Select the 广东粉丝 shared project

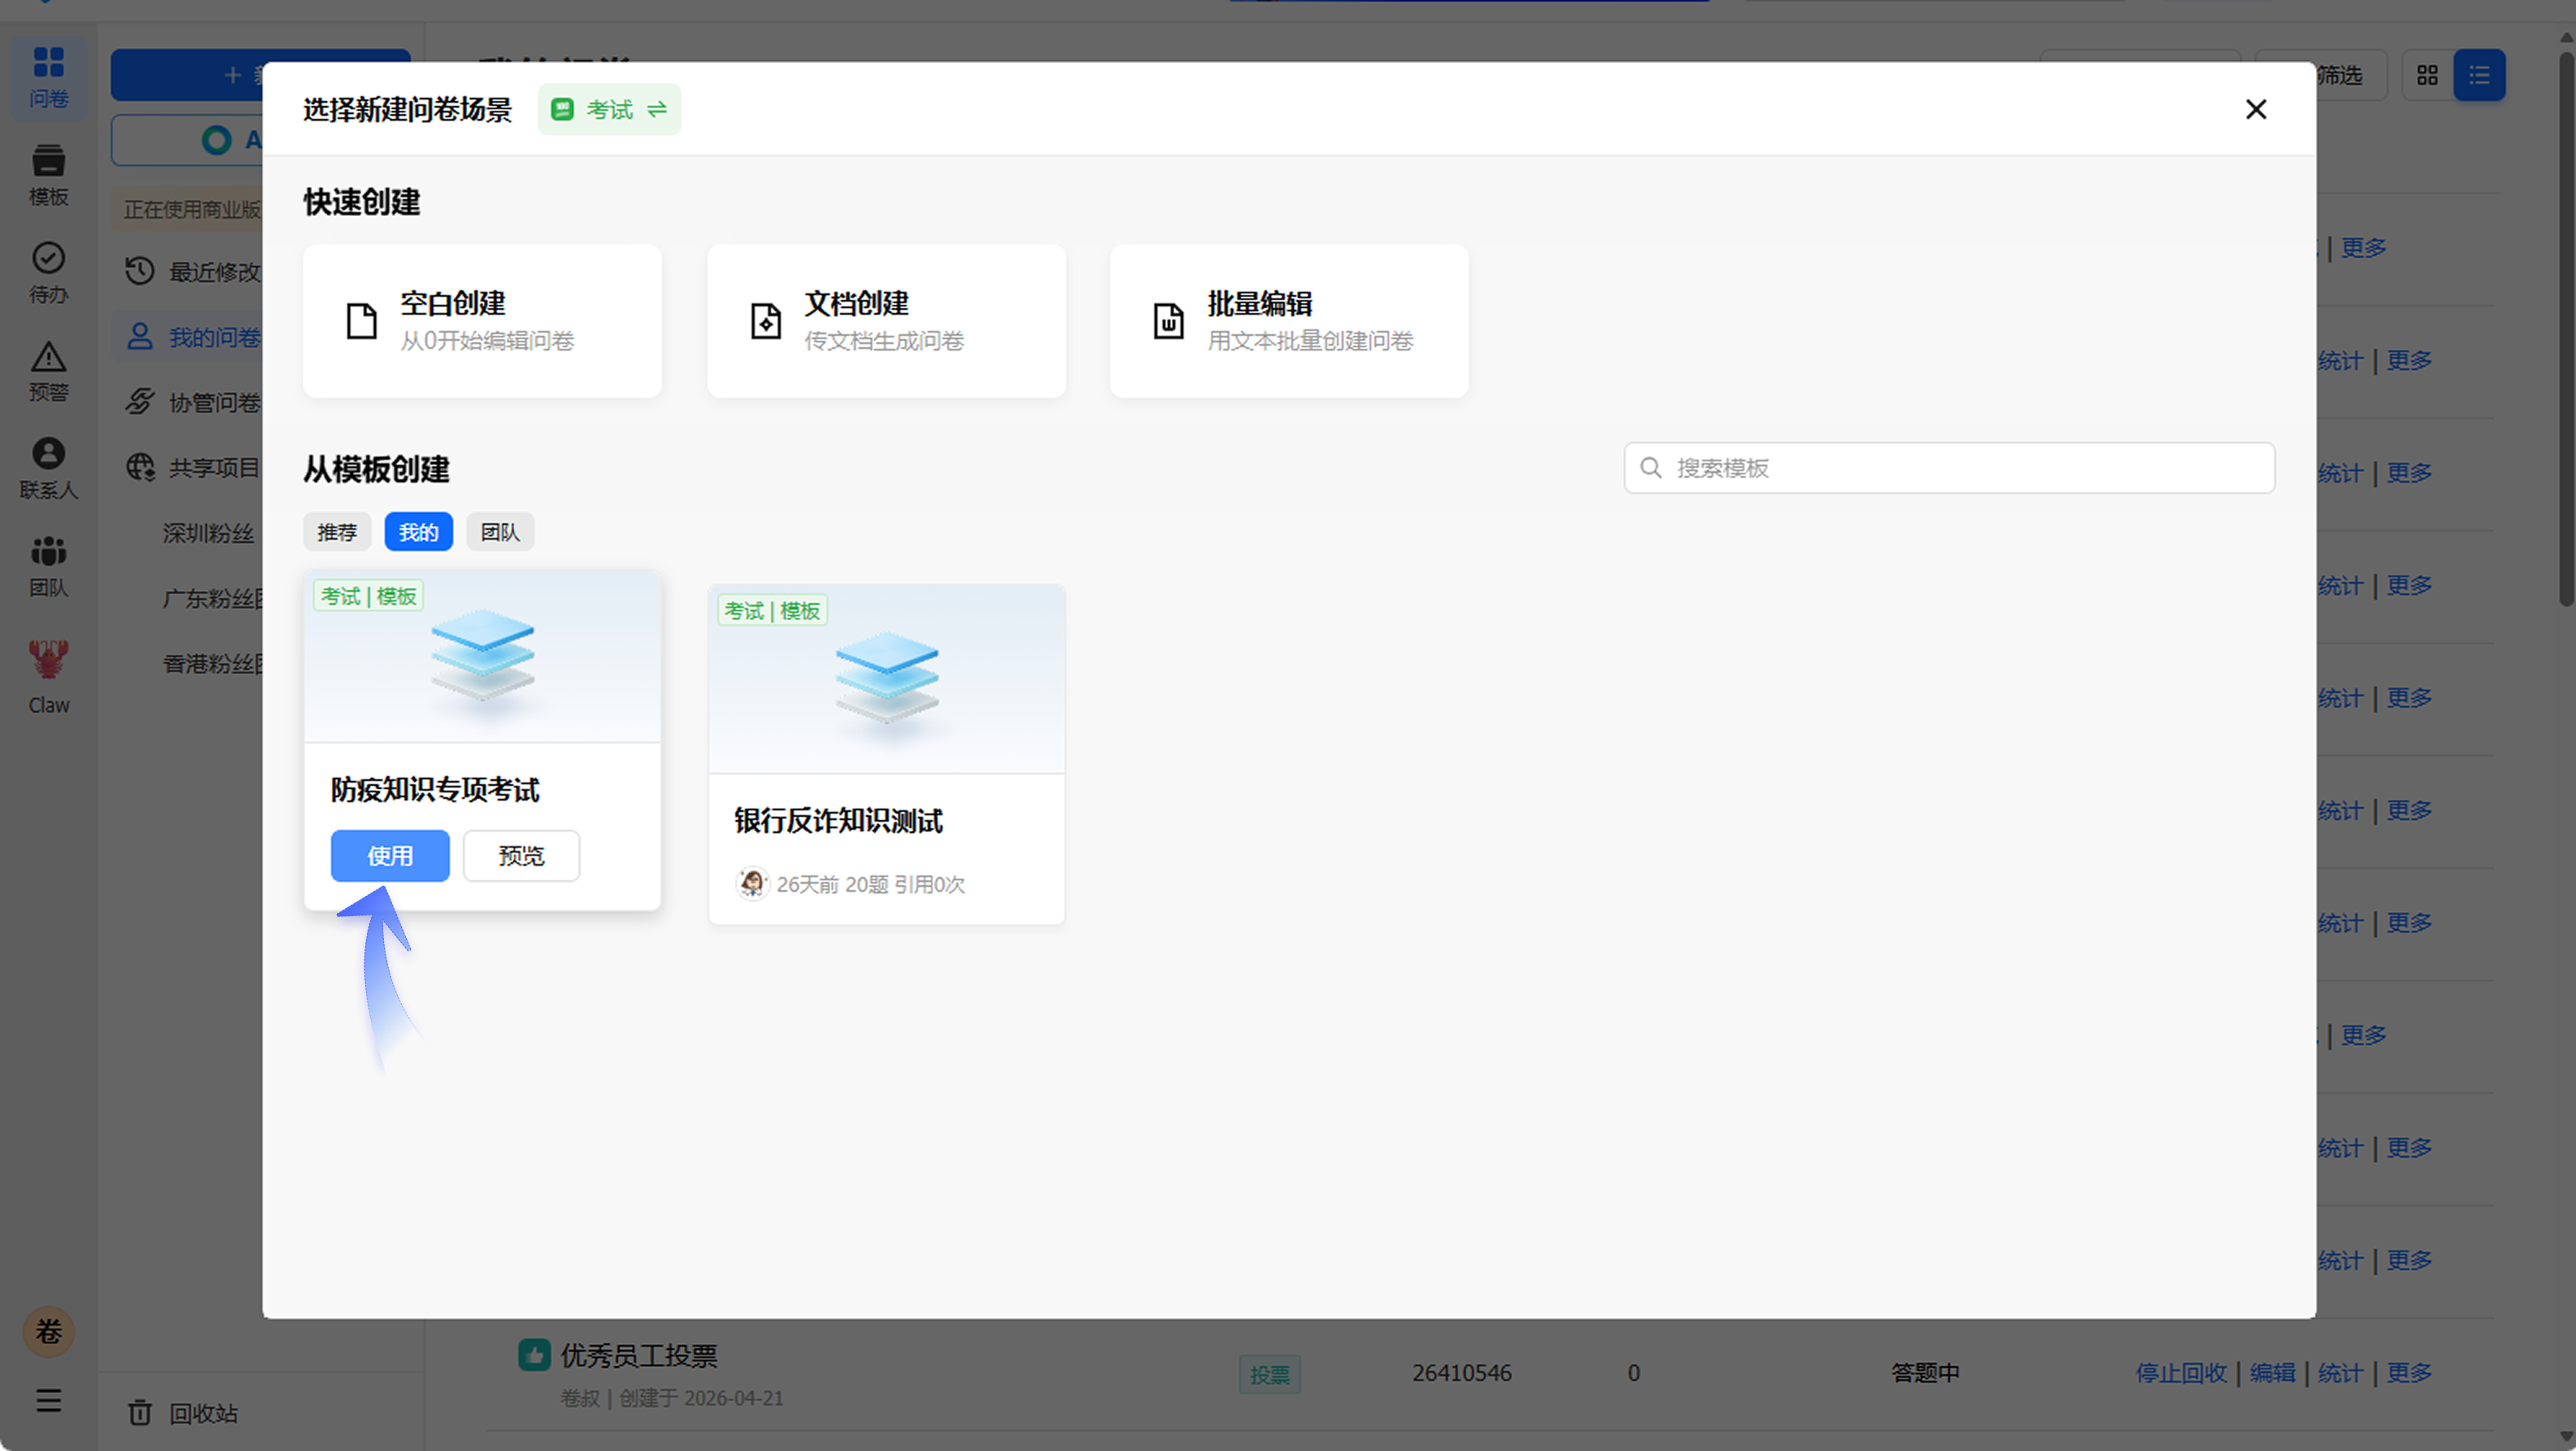tap(212, 598)
